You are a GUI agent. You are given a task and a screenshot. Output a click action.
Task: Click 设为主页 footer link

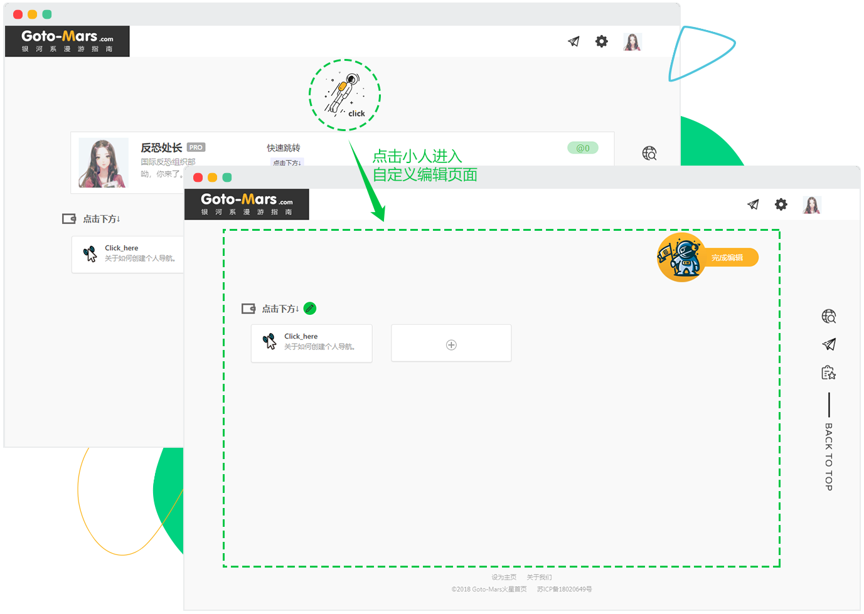(504, 577)
